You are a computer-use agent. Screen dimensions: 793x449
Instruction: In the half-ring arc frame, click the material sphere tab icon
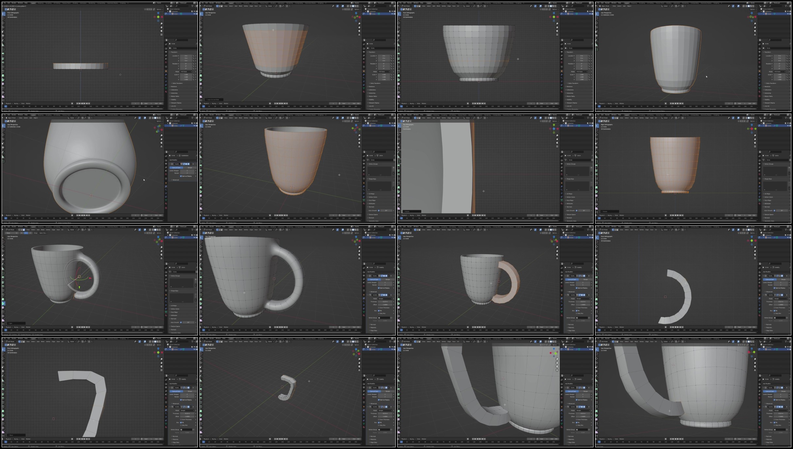click(760, 315)
